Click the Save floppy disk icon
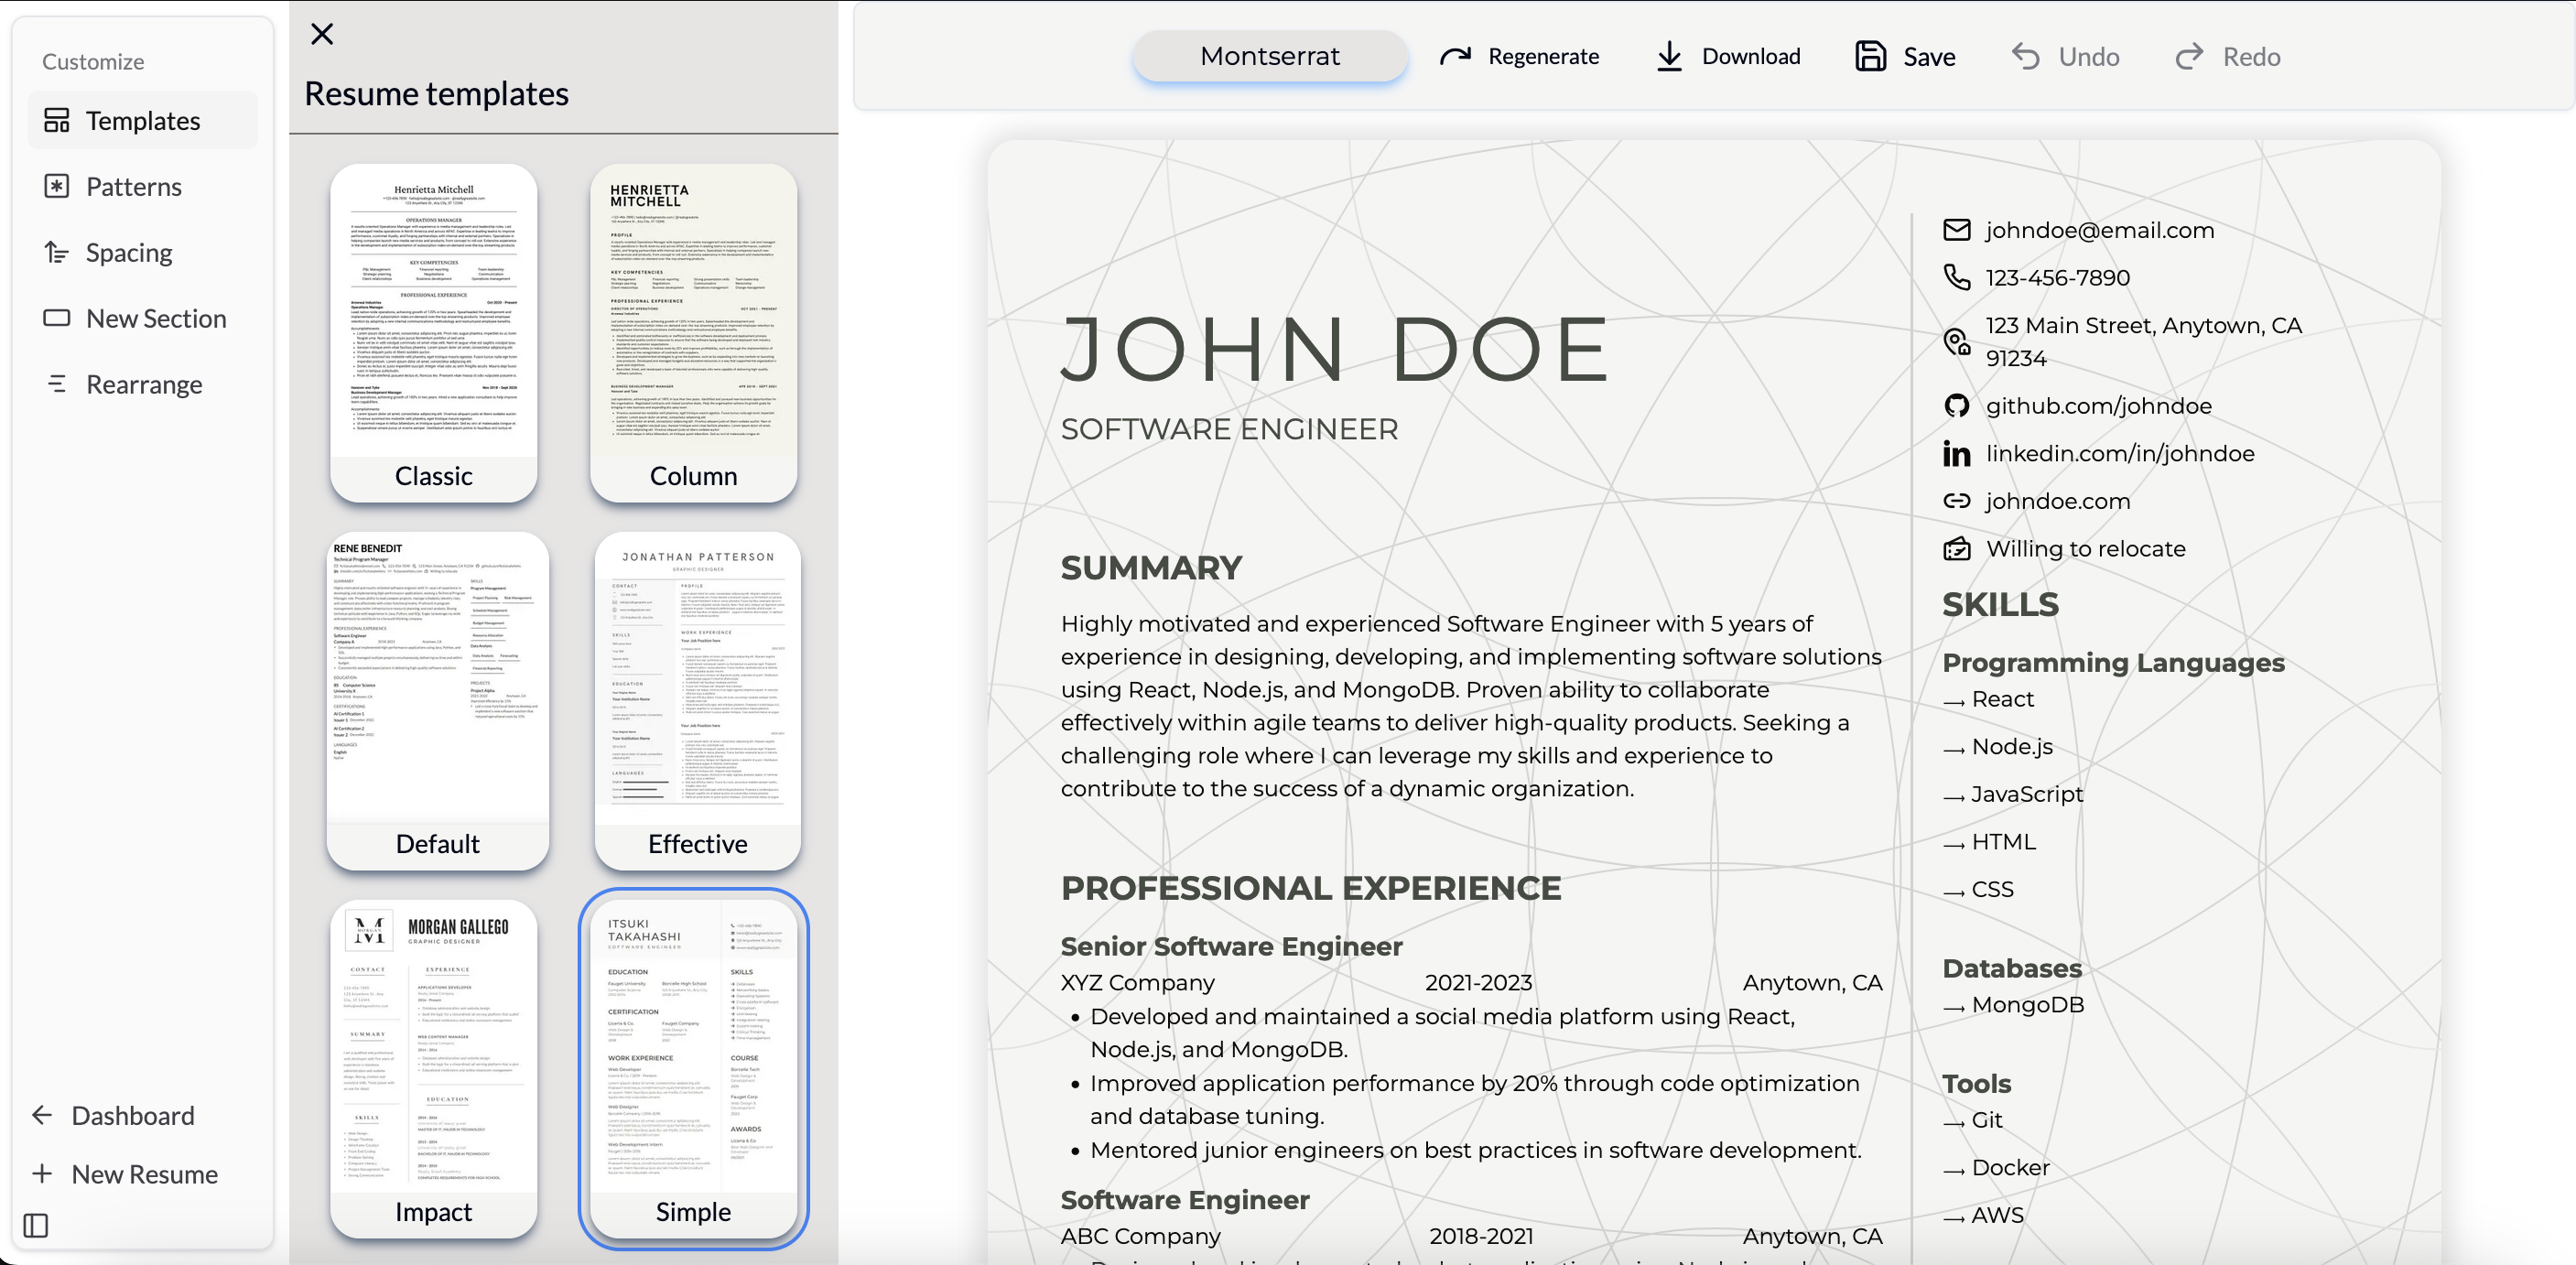Image resolution: width=2576 pixels, height=1265 pixels. pos(1869,56)
